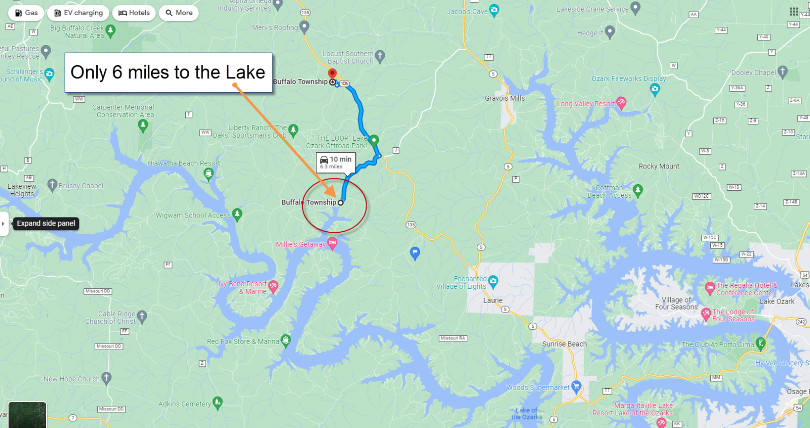Select the EV charging filter chip
The image size is (810, 428).
(x=78, y=13)
